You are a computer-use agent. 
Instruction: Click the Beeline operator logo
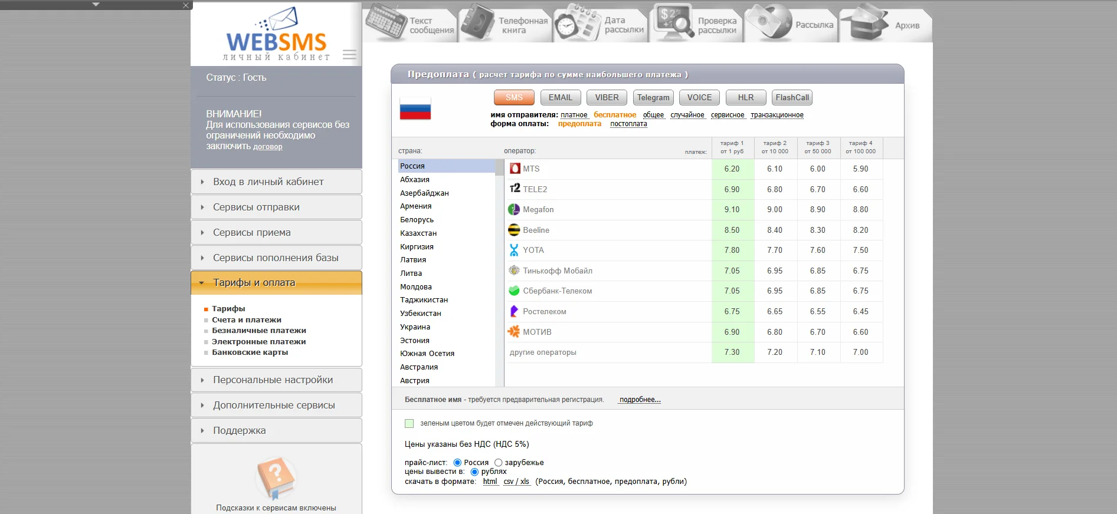[x=514, y=230]
